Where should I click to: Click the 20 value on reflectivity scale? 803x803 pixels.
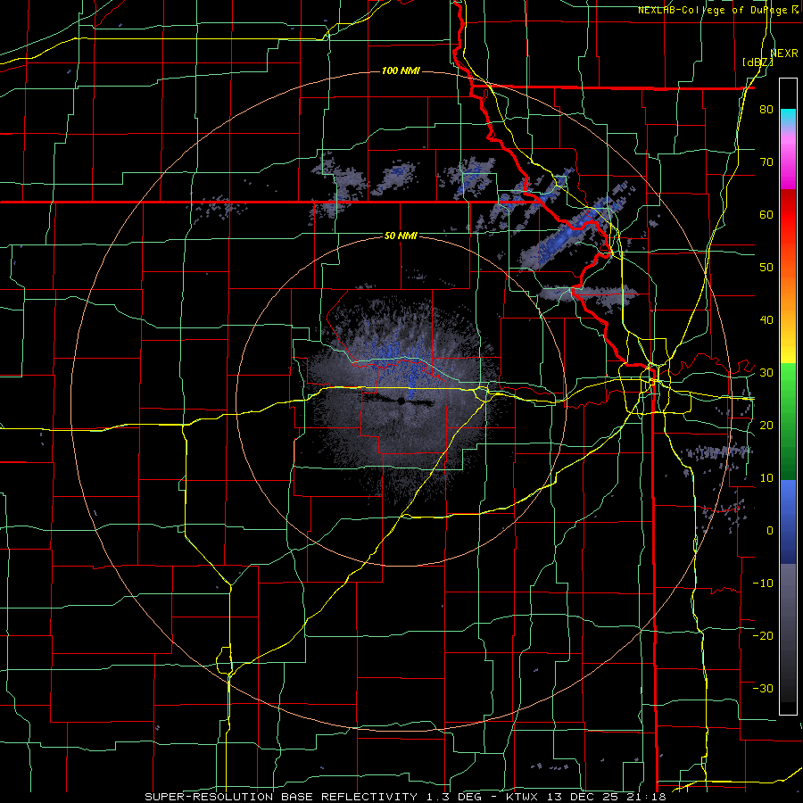[766, 426]
